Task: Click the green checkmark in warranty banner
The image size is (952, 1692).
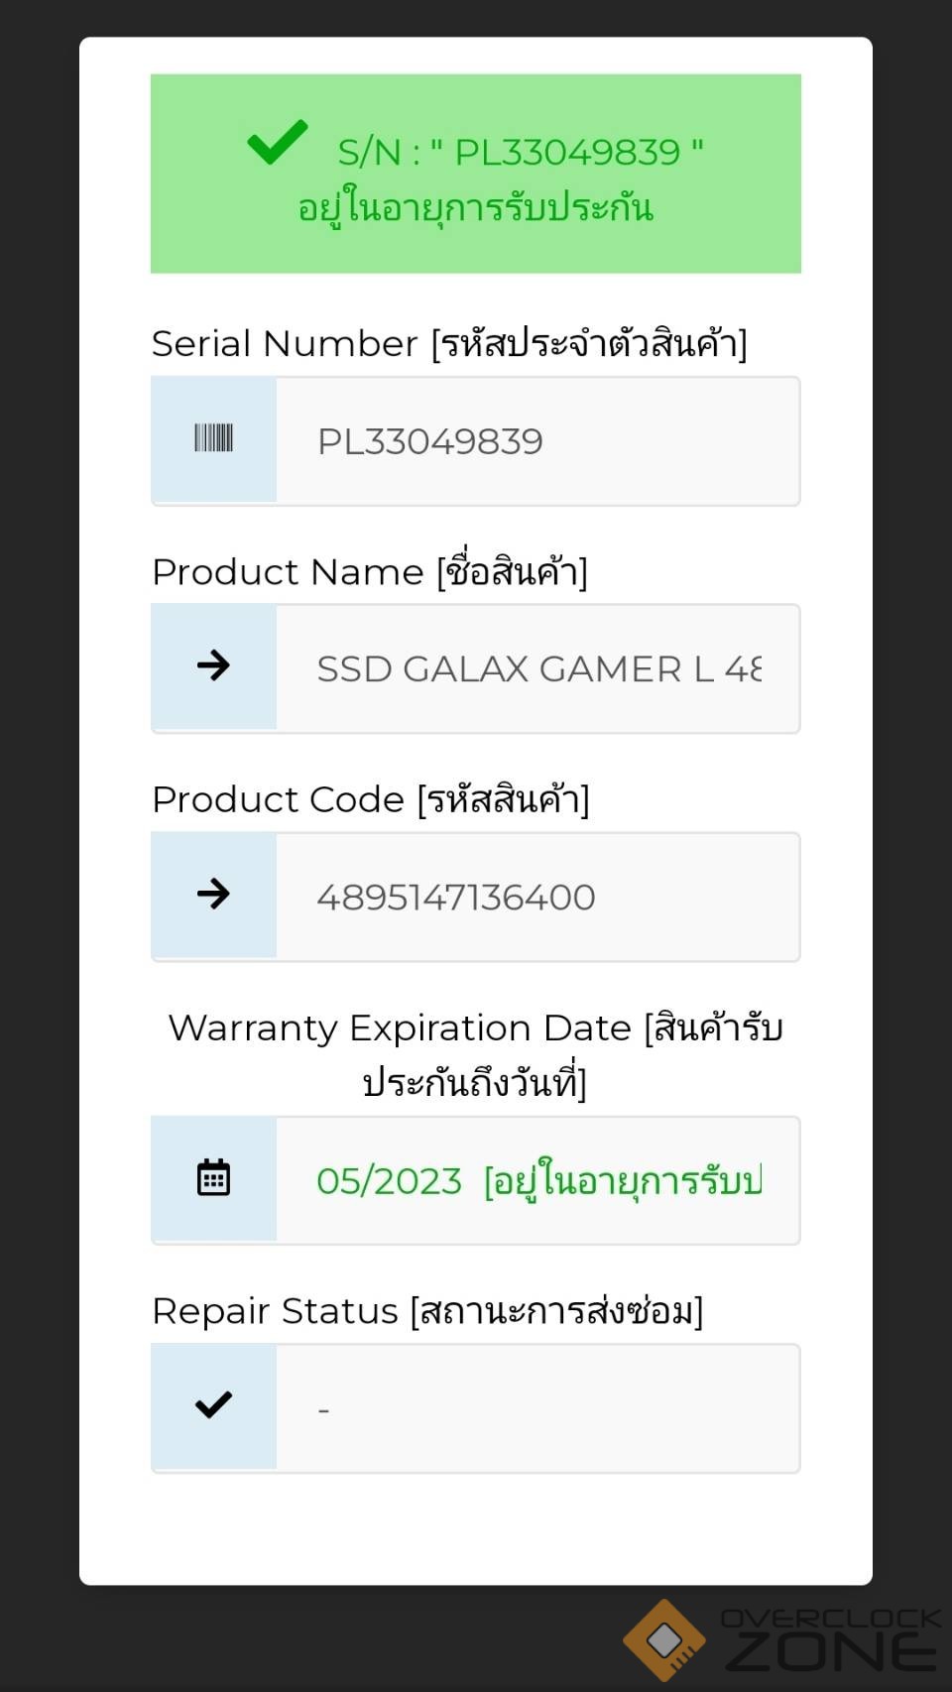Action: pyautogui.click(x=277, y=142)
